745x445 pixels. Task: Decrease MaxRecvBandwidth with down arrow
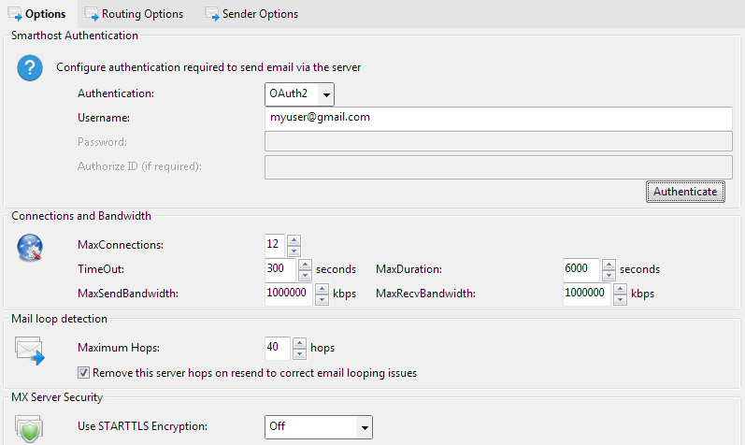click(x=620, y=299)
